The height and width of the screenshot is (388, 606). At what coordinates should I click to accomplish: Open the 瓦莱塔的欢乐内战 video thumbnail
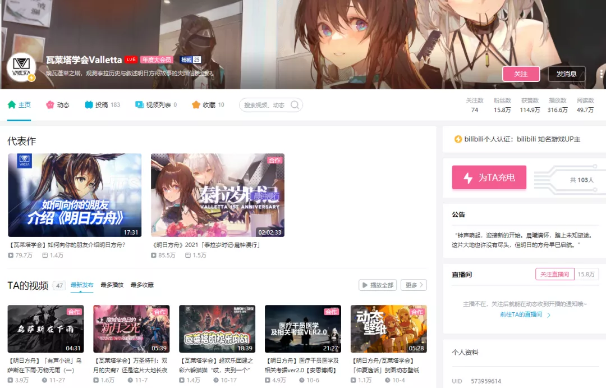[217, 329]
